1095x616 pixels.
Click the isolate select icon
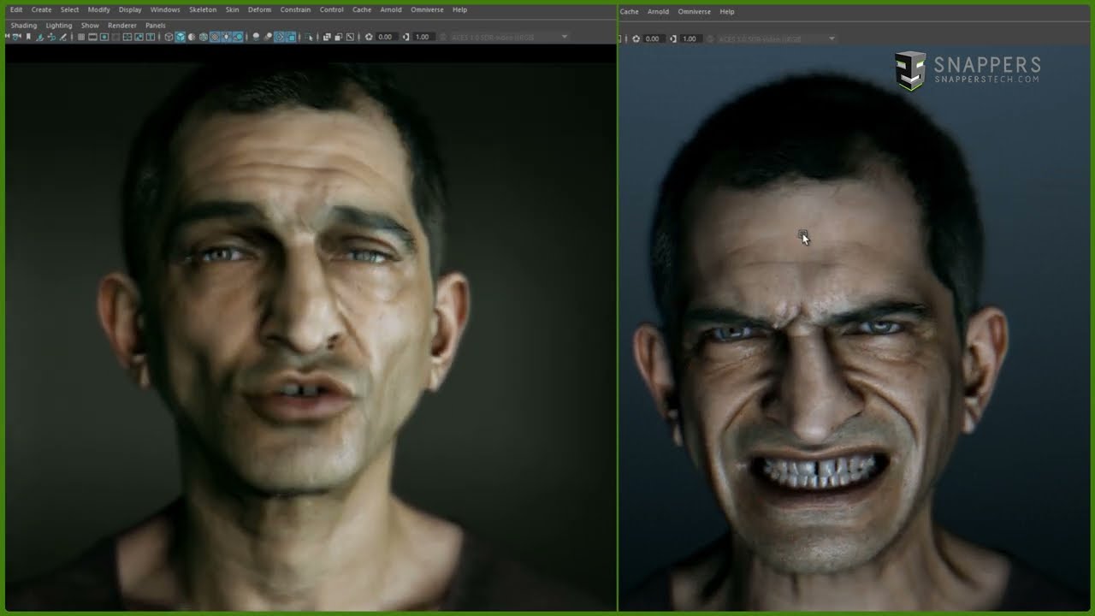coord(309,37)
